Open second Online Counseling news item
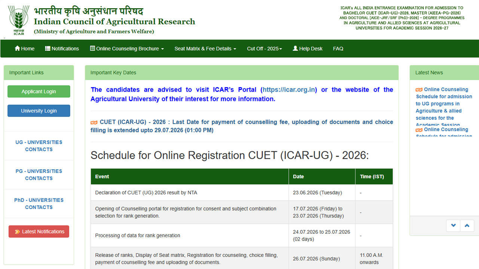Screen dimensions: 479x269 (444, 132)
